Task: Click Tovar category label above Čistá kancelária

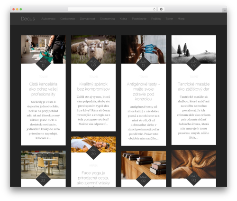Action: point(43,77)
